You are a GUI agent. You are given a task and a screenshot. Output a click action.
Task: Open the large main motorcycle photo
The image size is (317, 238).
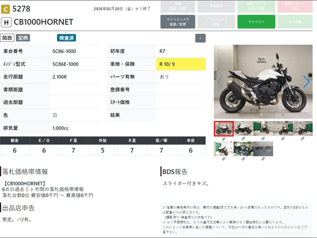coord(263,82)
